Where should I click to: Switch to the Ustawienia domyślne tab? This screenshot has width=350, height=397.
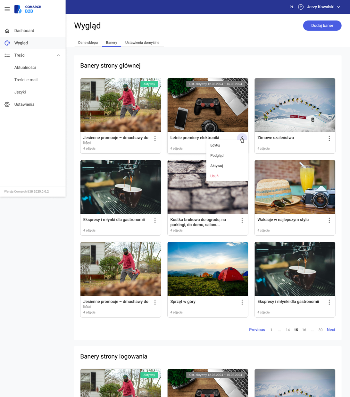pos(142,43)
